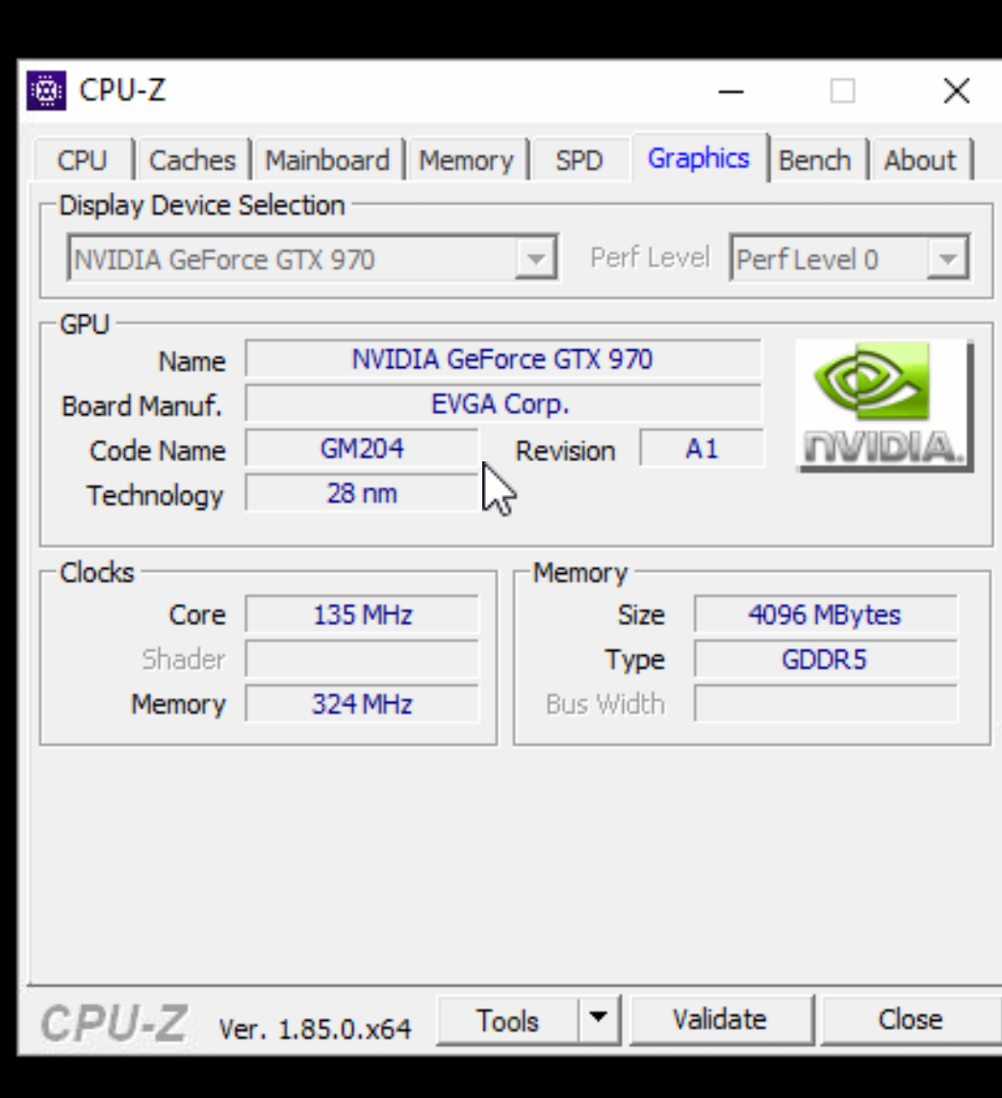Click the 28 nm technology field
Image resolution: width=1002 pixels, height=1098 pixels.
[x=362, y=493]
